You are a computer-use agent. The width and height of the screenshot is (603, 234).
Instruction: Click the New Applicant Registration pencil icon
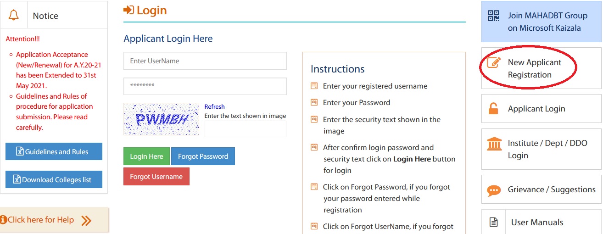click(x=494, y=63)
